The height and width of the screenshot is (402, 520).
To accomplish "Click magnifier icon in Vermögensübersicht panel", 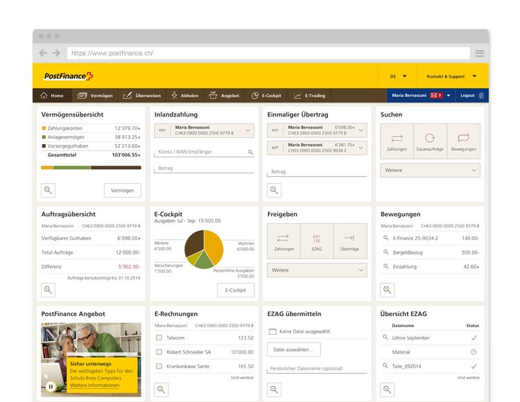I will (x=48, y=190).
